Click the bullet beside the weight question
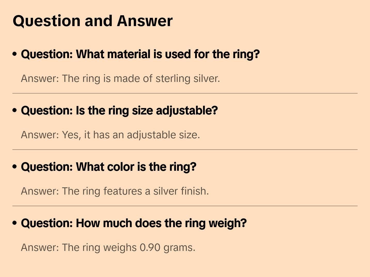370x277 pixels. click(x=15, y=223)
